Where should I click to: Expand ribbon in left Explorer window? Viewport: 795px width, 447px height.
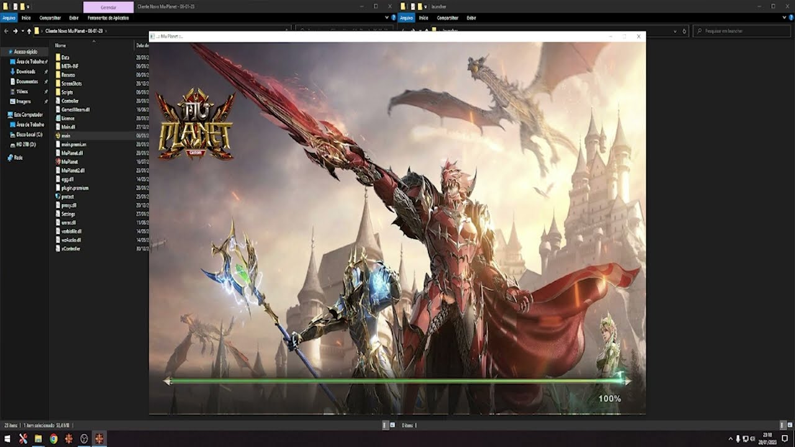(387, 18)
